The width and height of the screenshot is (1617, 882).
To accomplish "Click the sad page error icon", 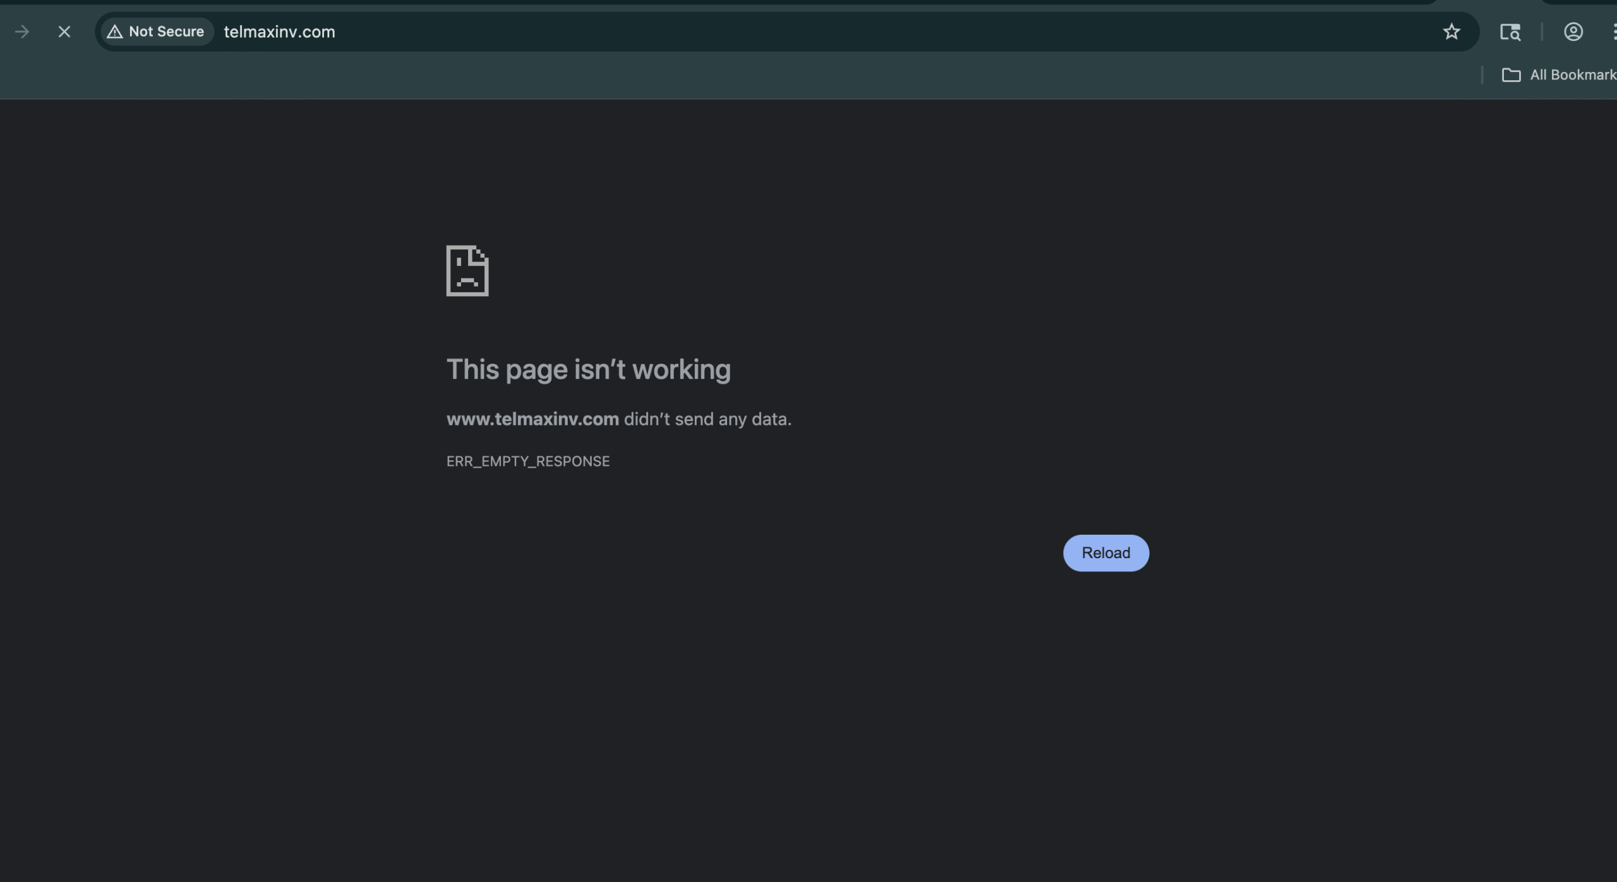I will coord(467,271).
